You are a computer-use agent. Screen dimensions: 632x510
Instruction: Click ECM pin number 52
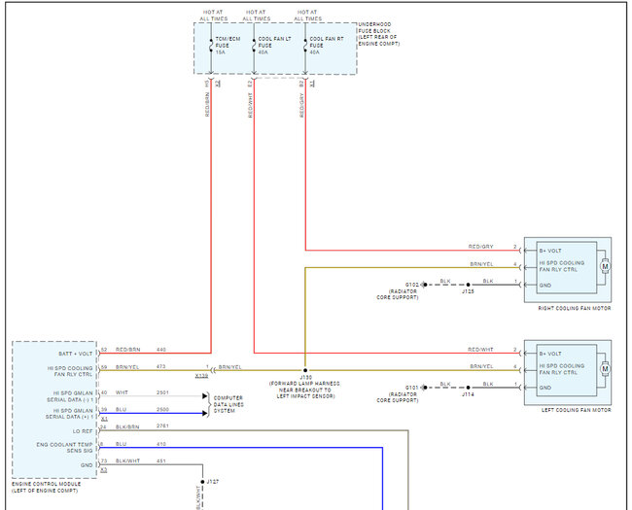tap(104, 350)
